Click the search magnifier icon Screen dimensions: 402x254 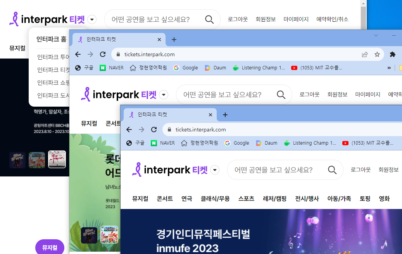pyautogui.click(x=332, y=170)
